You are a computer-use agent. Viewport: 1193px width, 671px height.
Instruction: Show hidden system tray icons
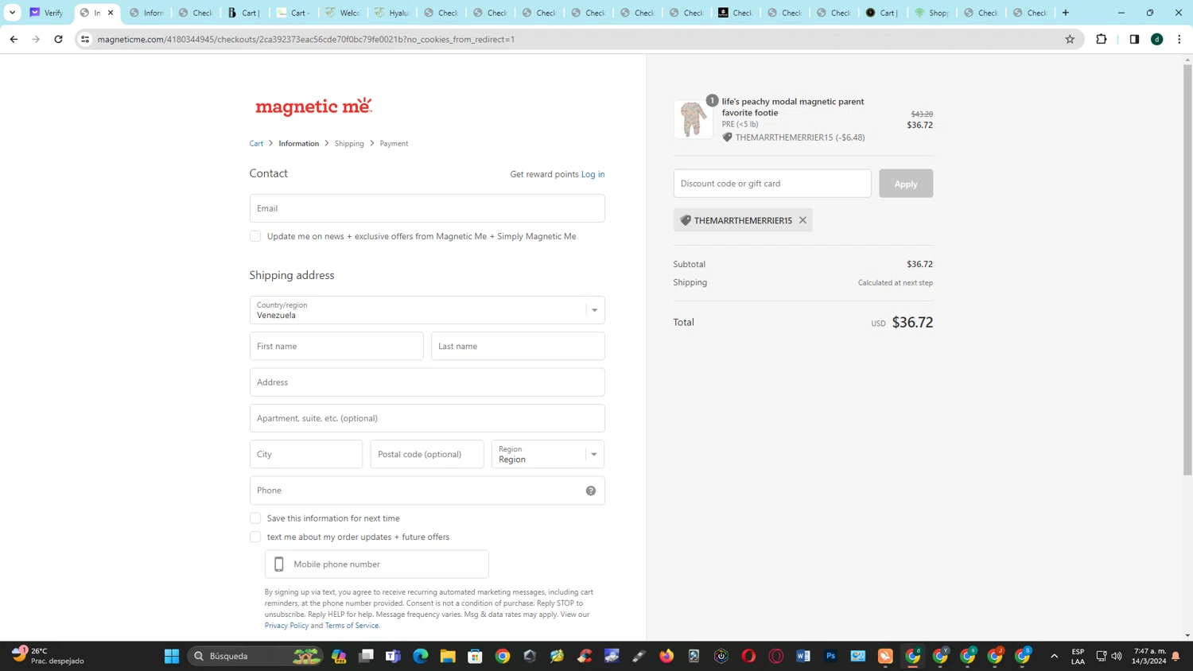(x=1055, y=656)
